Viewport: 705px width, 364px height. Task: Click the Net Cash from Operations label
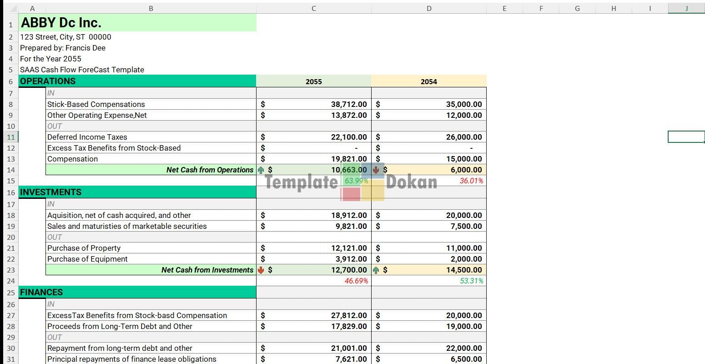pos(210,170)
